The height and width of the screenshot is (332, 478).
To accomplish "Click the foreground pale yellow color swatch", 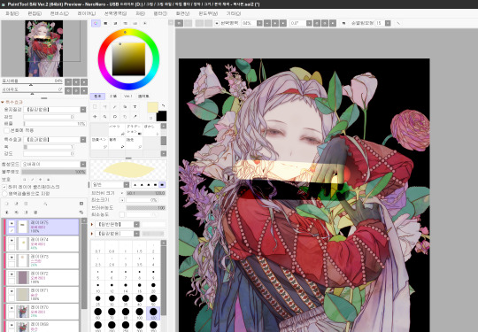I will coord(152,107).
